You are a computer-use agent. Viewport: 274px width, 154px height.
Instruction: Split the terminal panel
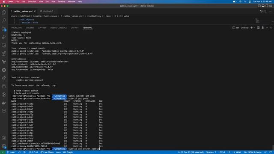[258, 27]
